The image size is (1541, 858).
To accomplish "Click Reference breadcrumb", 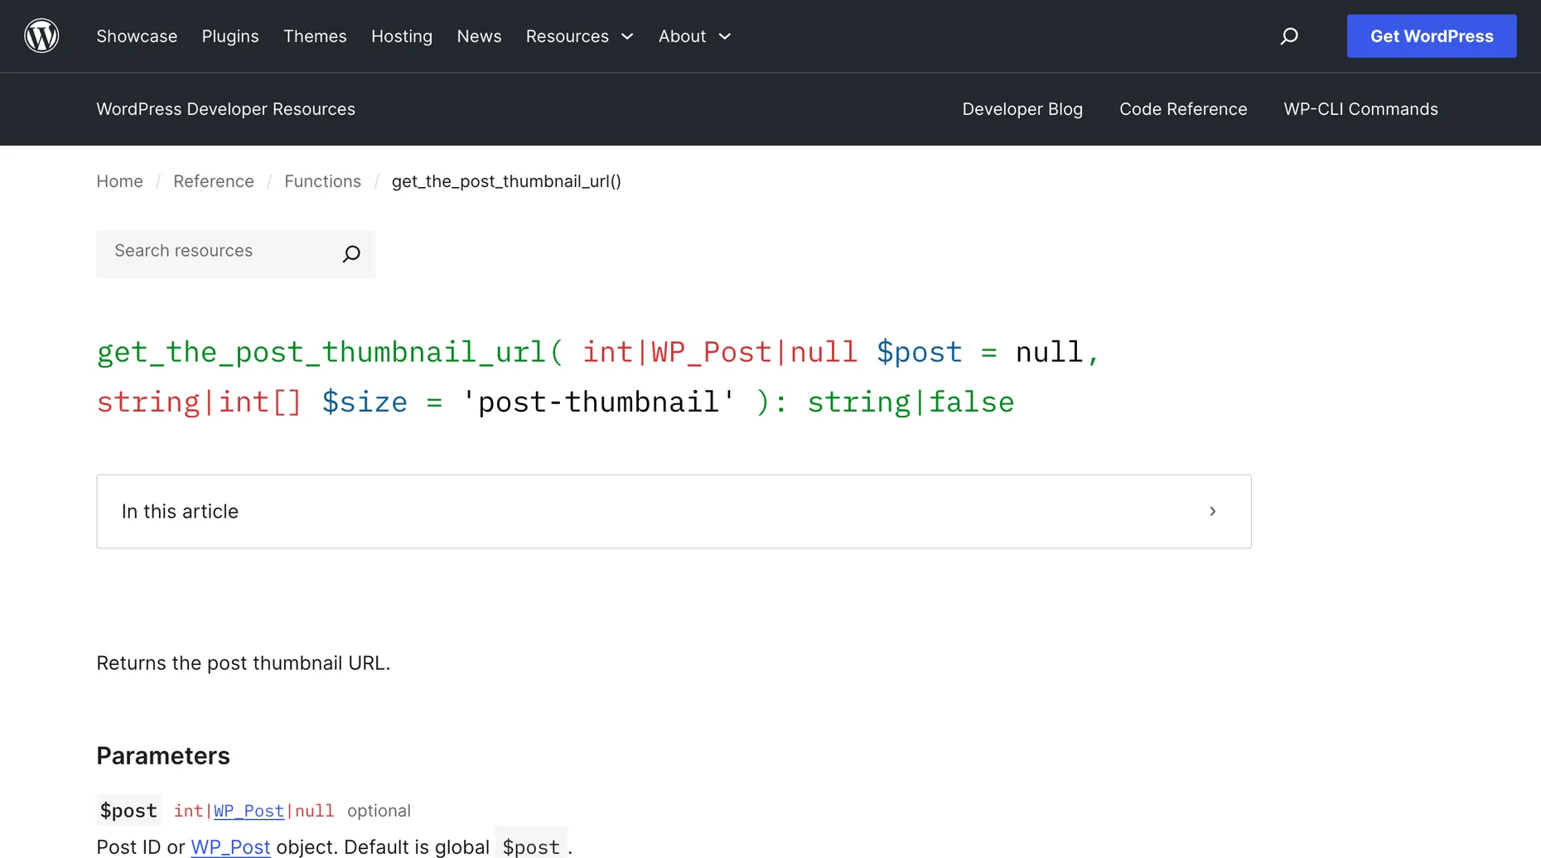I will [x=214, y=181].
